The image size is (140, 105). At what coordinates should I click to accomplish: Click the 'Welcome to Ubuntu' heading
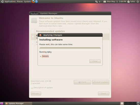click(51, 18)
